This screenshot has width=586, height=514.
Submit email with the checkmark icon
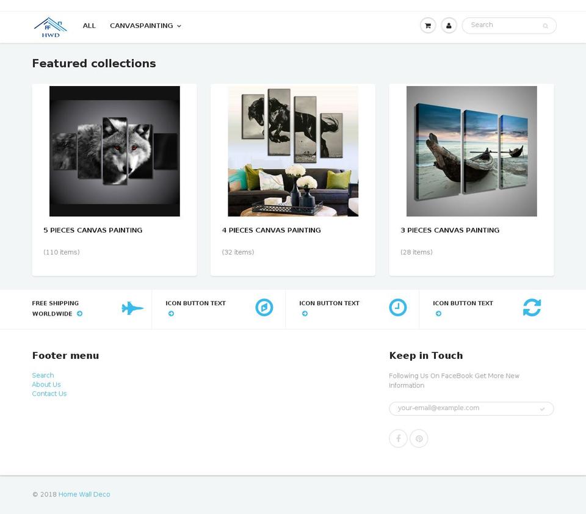pyautogui.click(x=542, y=409)
